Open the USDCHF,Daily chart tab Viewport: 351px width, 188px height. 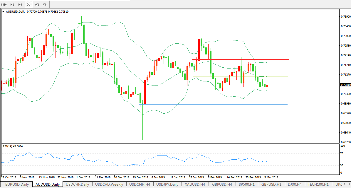77,184
